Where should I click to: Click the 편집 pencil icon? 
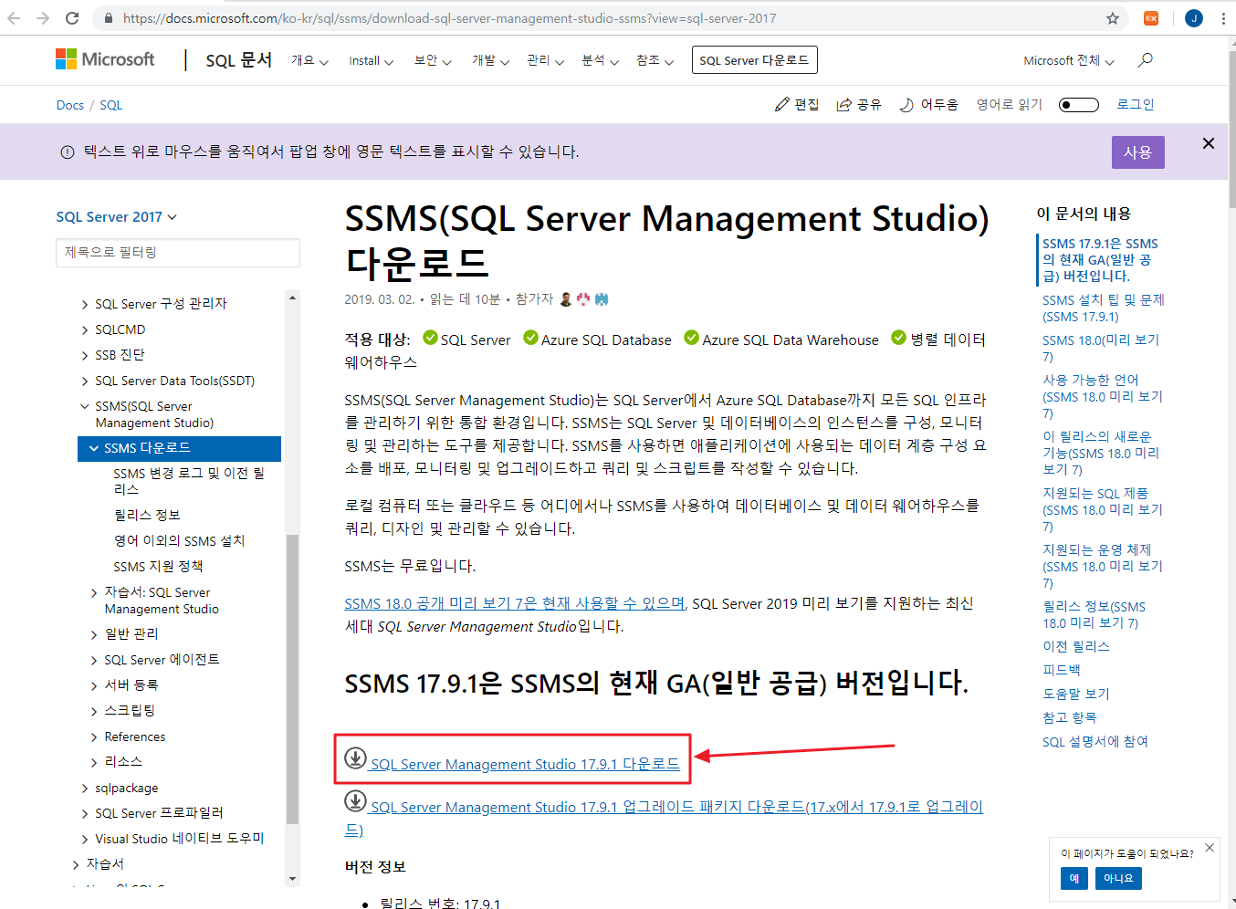pos(782,104)
